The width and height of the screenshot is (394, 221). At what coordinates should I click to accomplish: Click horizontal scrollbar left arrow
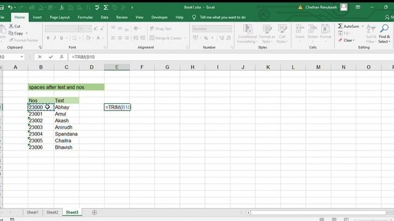(248, 213)
